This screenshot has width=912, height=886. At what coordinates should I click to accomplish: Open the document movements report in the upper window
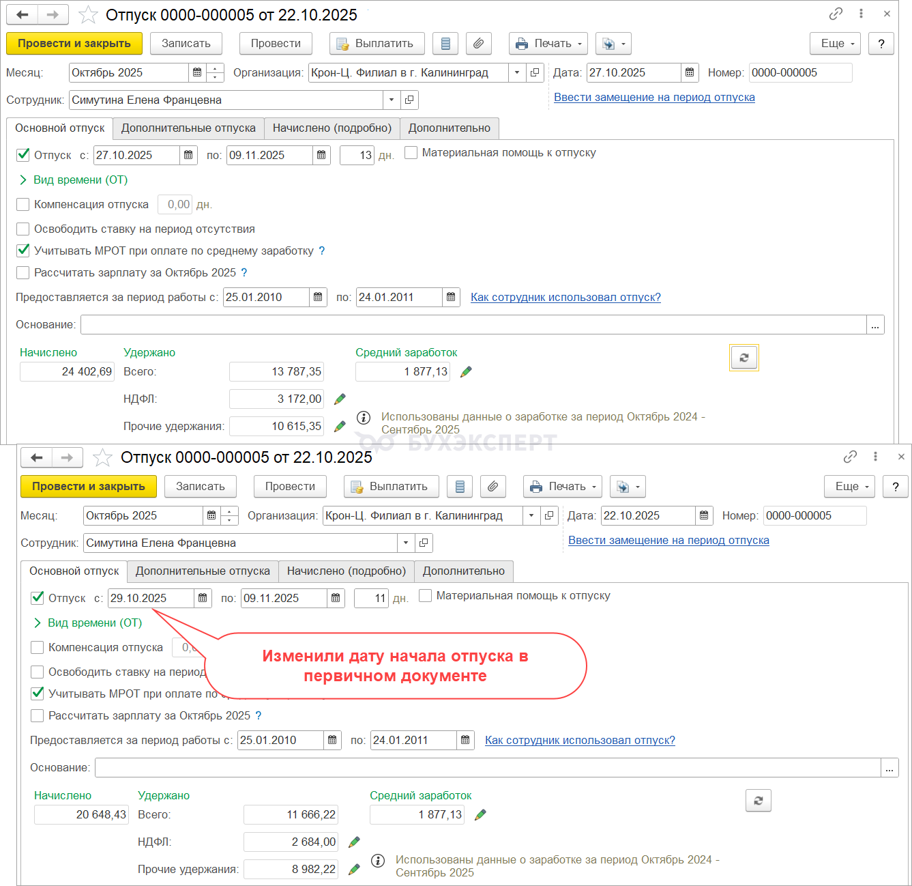click(445, 44)
